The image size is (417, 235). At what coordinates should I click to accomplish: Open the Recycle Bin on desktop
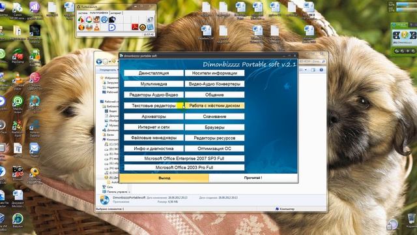411,221
